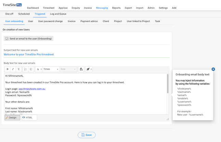Toggle bold formatting in the editor
The height and width of the screenshot is (142, 221).
[8, 69]
